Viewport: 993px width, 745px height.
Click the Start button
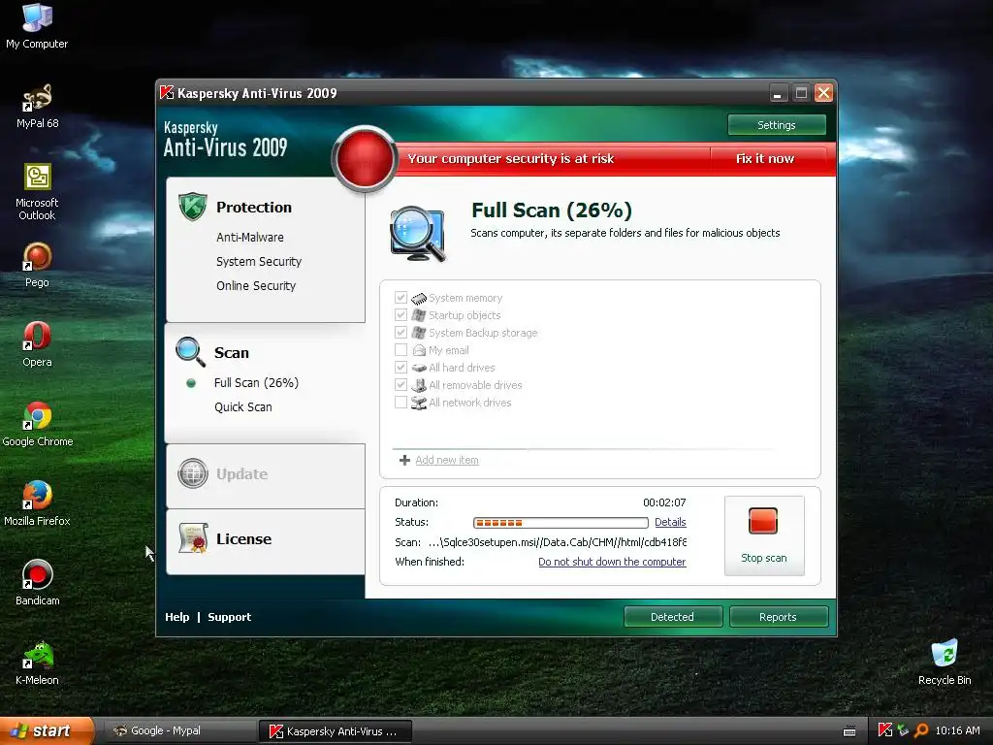click(47, 730)
